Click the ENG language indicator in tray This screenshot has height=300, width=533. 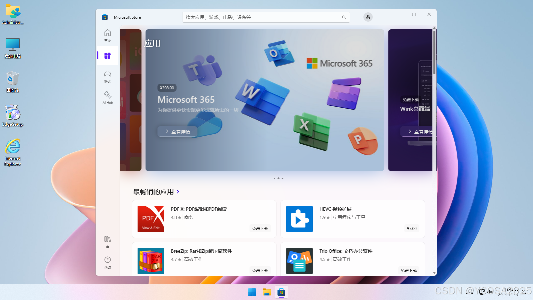pos(469,292)
